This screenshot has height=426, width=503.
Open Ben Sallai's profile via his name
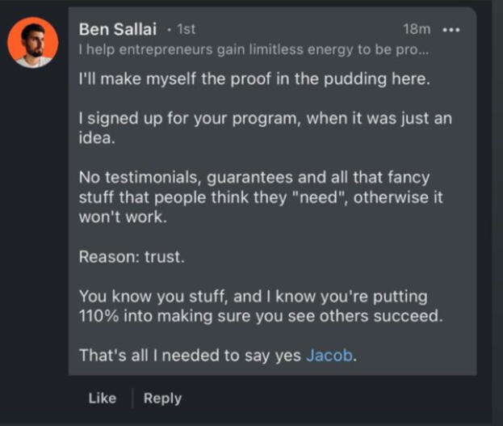(117, 29)
